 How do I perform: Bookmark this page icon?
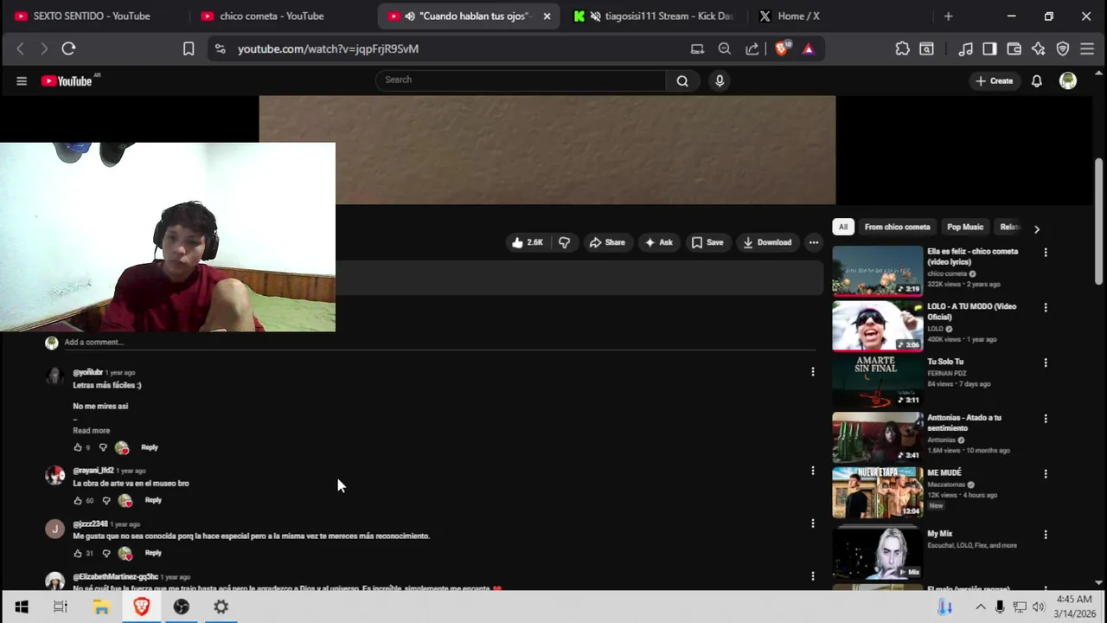(189, 49)
